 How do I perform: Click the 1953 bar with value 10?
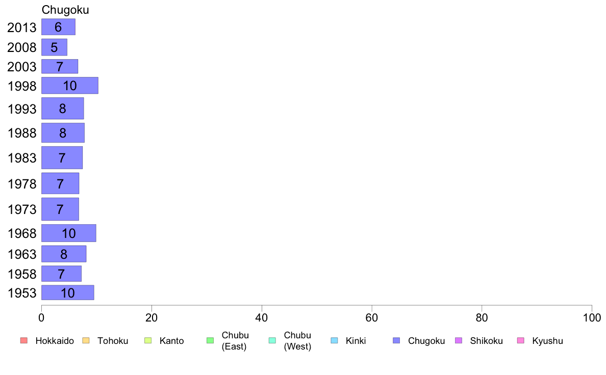tap(68, 293)
